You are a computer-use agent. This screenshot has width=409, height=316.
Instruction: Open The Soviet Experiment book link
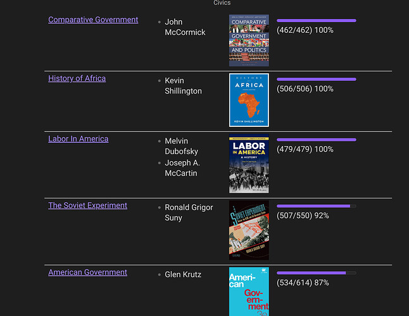(87, 205)
